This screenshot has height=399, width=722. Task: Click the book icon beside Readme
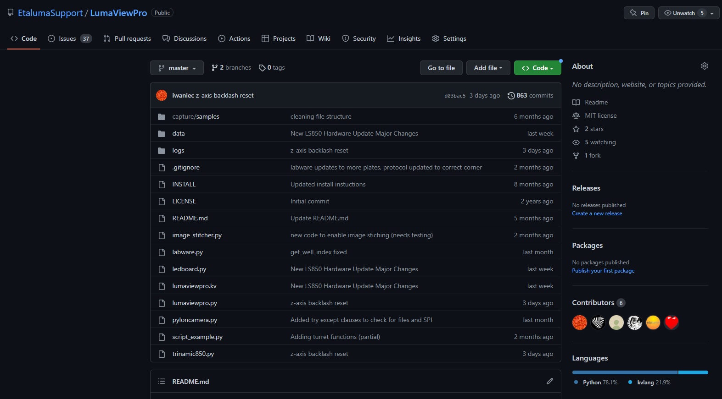576,103
